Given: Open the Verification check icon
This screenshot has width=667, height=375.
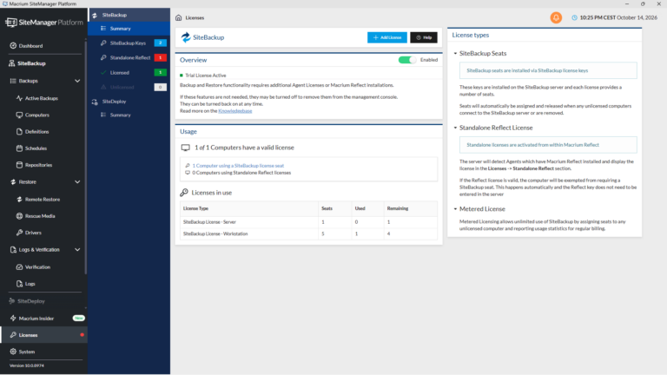Looking at the screenshot, I should click(19, 267).
